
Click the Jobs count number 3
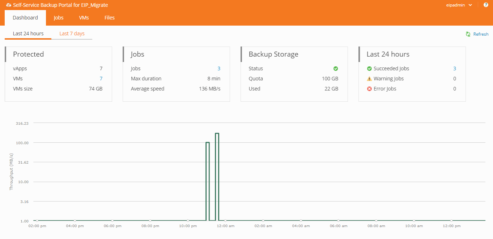click(x=219, y=68)
